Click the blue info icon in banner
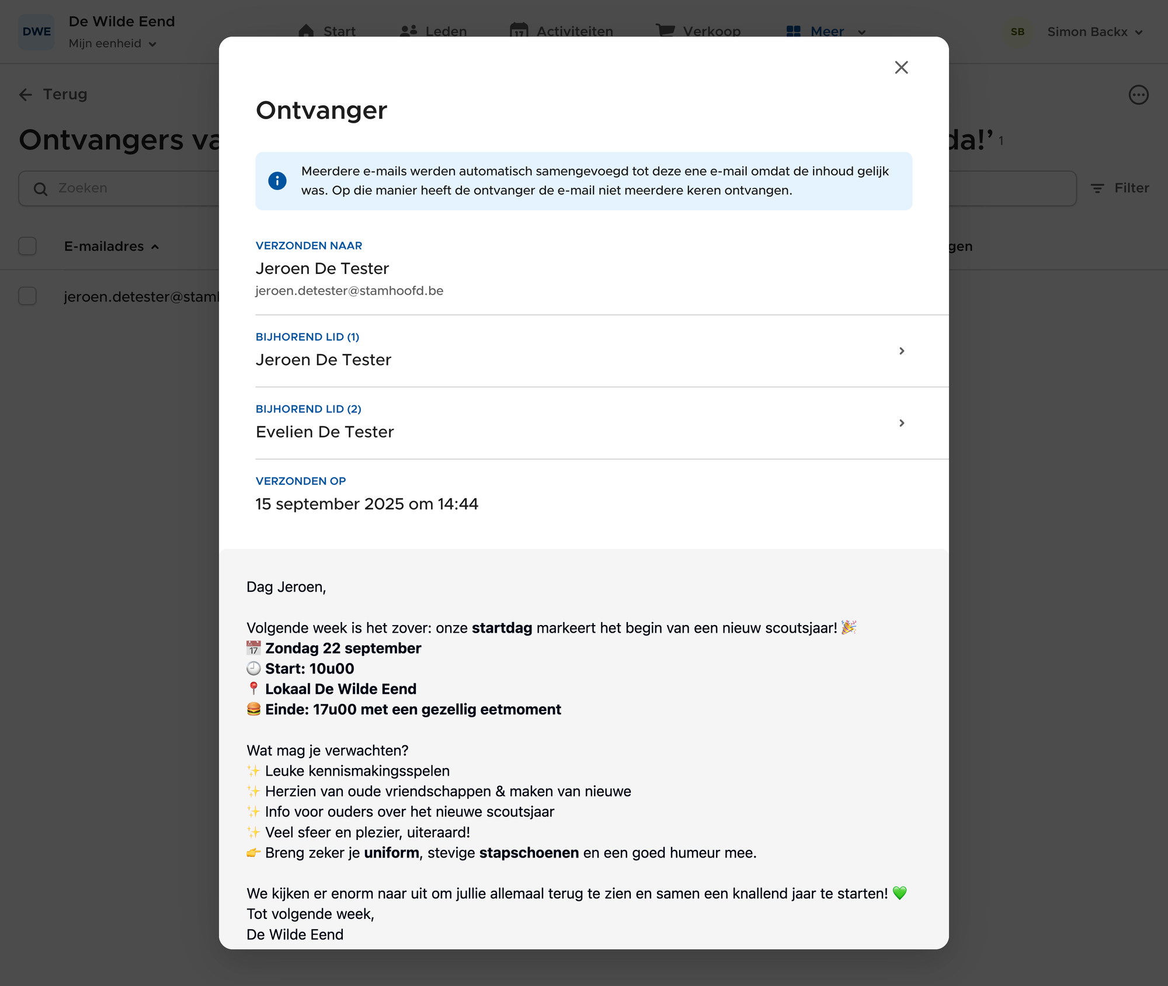Image resolution: width=1168 pixels, height=986 pixels. pos(277,180)
